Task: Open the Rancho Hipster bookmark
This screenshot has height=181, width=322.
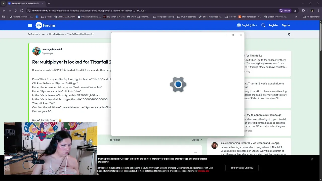Action: 21,17
